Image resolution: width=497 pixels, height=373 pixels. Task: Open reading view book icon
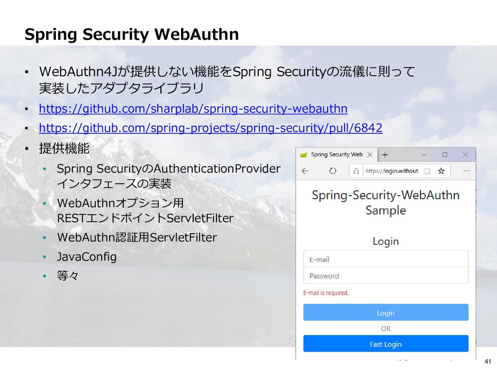click(427, 171)
